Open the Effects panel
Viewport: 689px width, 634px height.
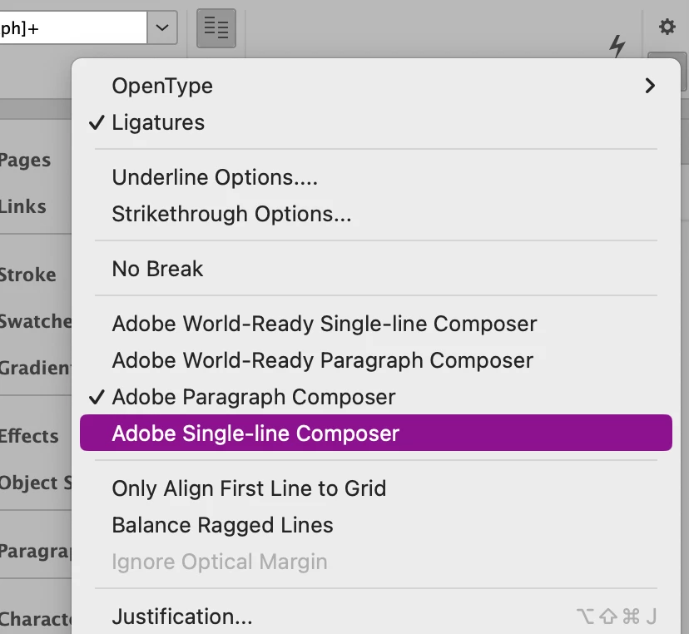click(29, 436)
